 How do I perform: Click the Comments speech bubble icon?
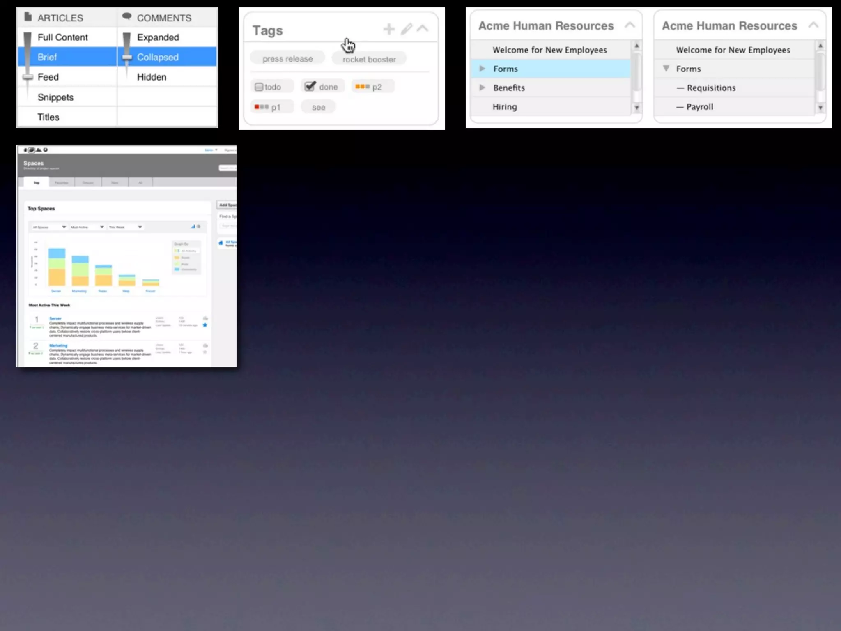pyautogui.click(x=127, y=16)
